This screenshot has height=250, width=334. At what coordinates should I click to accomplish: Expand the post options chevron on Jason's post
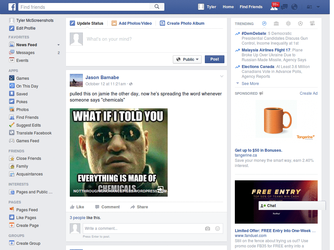pos(222,76)
